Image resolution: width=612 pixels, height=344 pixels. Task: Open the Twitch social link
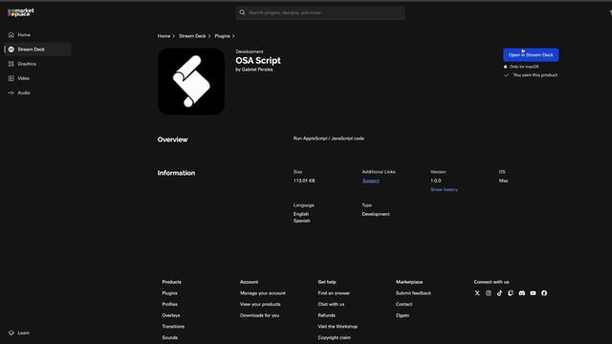511,293
